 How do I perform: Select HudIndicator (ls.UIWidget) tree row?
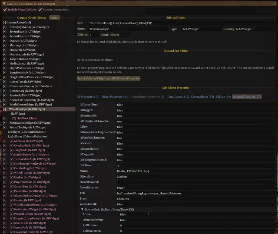(27, 63)
